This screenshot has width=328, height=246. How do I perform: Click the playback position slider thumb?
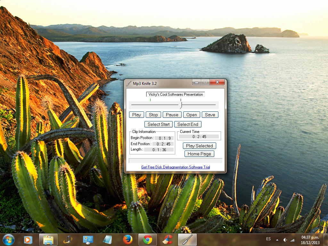pyautogui.click(x=181, y=105)
